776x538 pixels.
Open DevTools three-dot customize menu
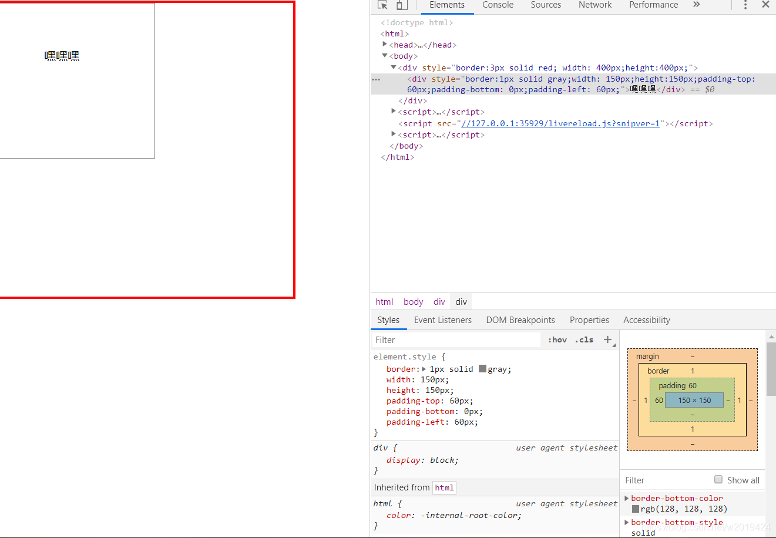click(745, 5)
